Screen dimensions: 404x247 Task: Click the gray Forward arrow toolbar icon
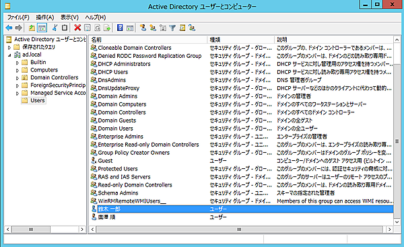point(19,28)
